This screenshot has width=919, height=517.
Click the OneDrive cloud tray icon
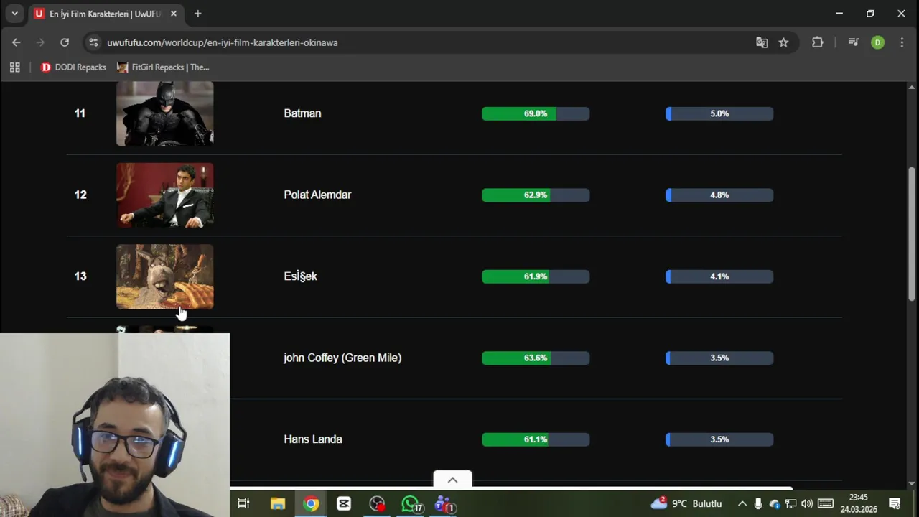click(775, 503)
